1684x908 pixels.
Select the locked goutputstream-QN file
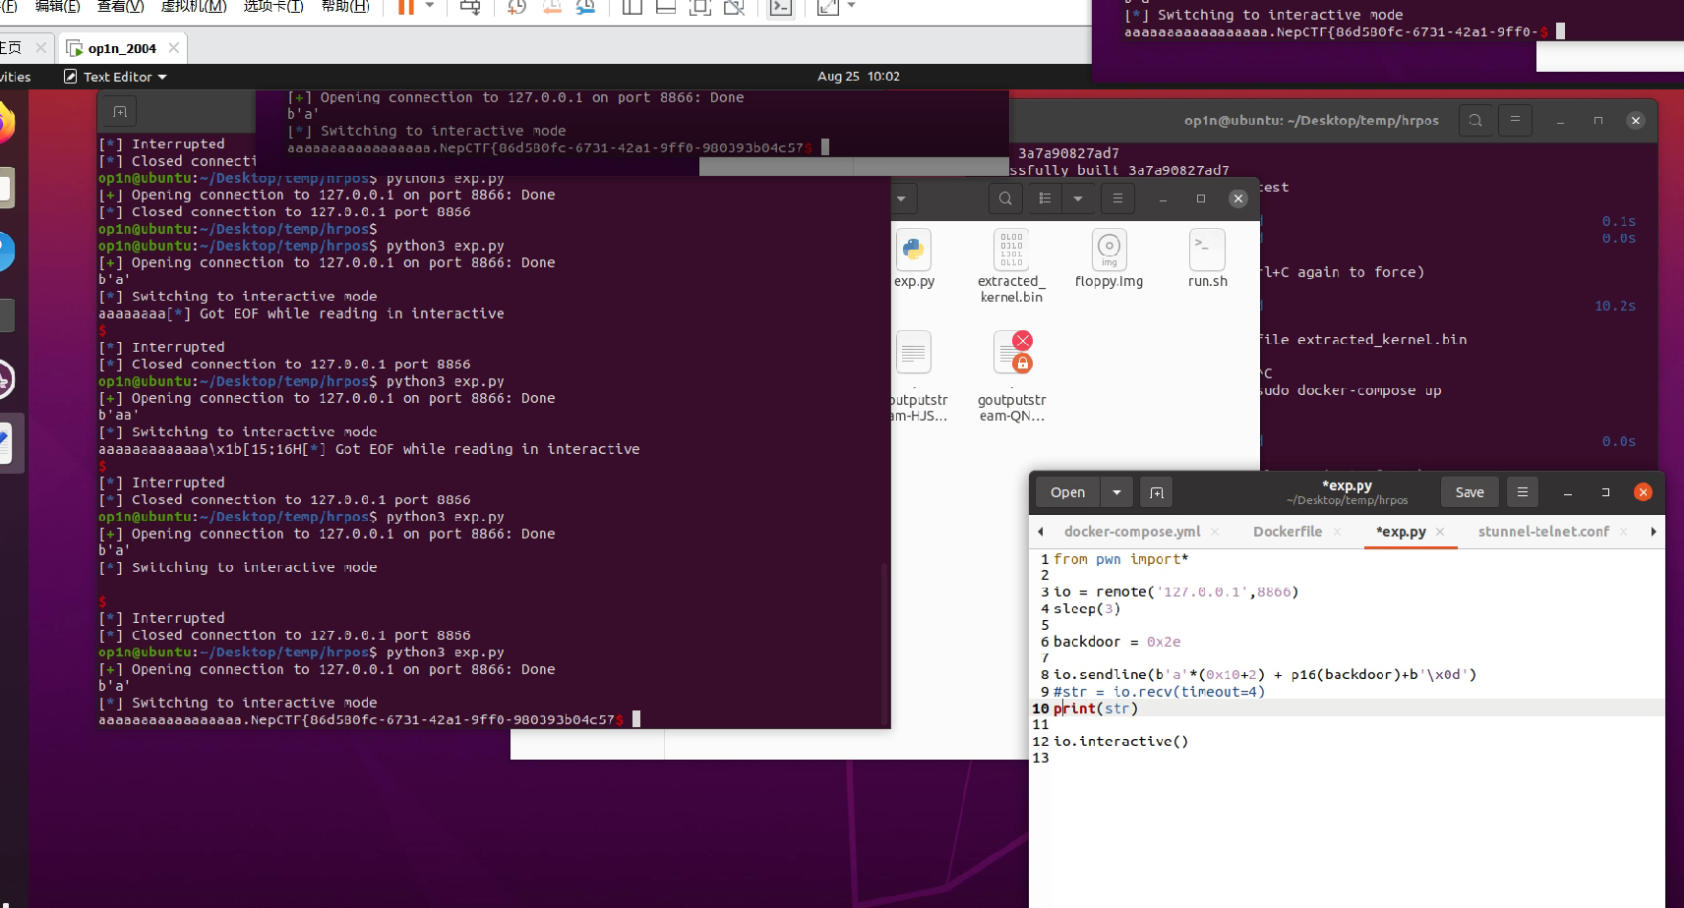[x=1011, y=377]
